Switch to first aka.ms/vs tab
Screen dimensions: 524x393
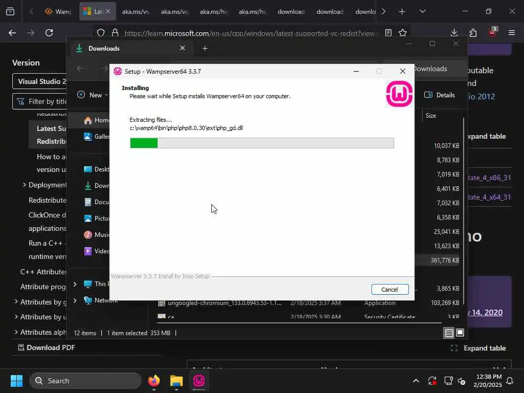pos(135,12)
